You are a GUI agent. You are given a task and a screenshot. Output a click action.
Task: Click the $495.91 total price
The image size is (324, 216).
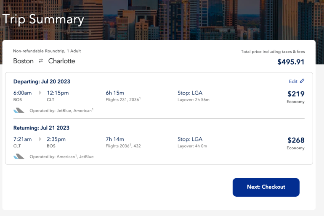click(291, 62)
